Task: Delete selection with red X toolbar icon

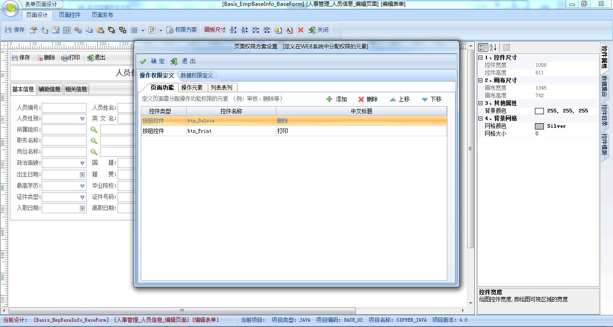Action: pyautogui.click(x=301, y=30)
